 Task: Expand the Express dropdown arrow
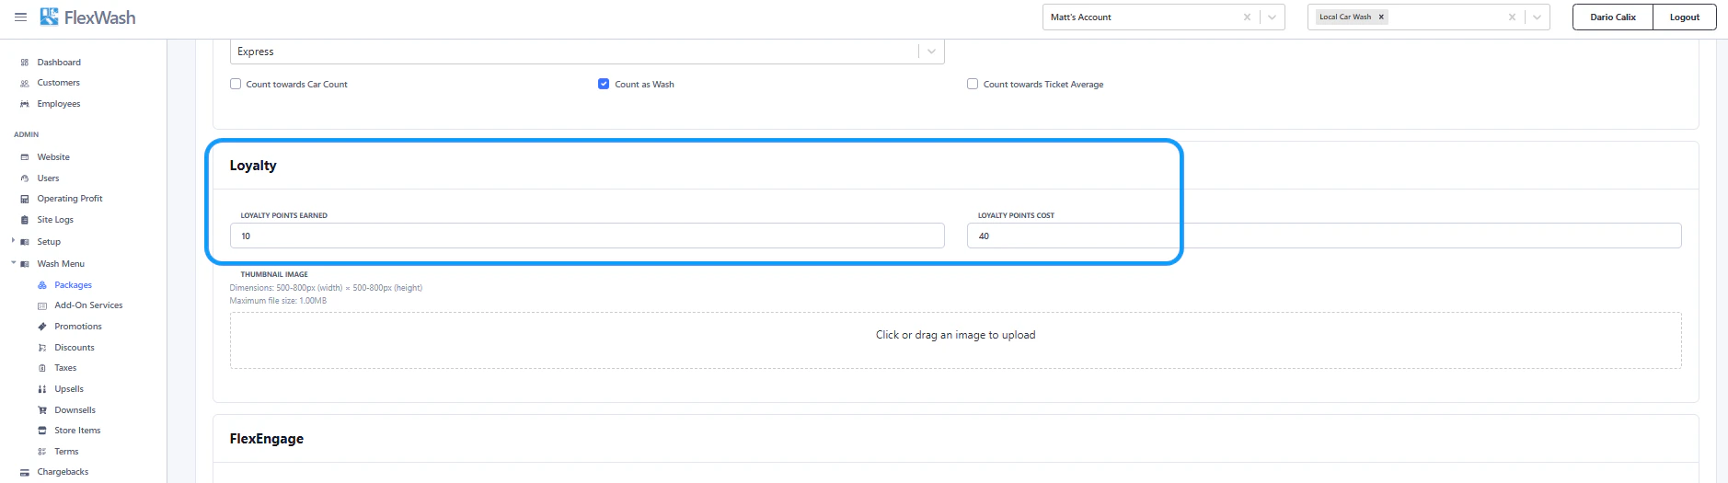pos(931,52)
